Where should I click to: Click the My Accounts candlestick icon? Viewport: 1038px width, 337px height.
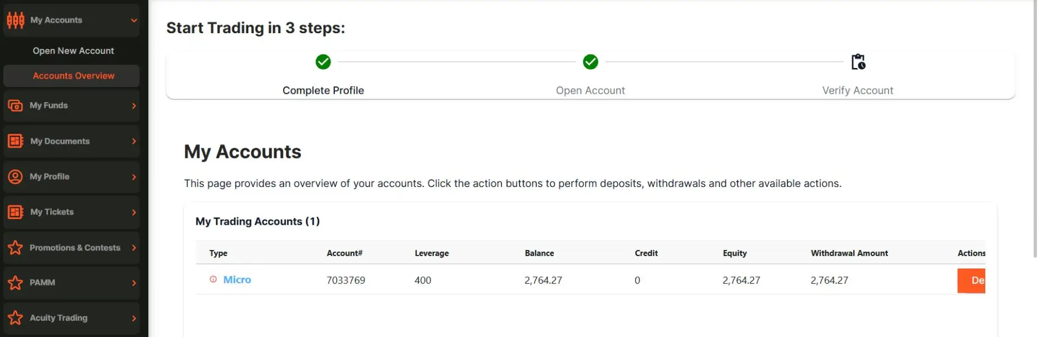coord(16,20)
